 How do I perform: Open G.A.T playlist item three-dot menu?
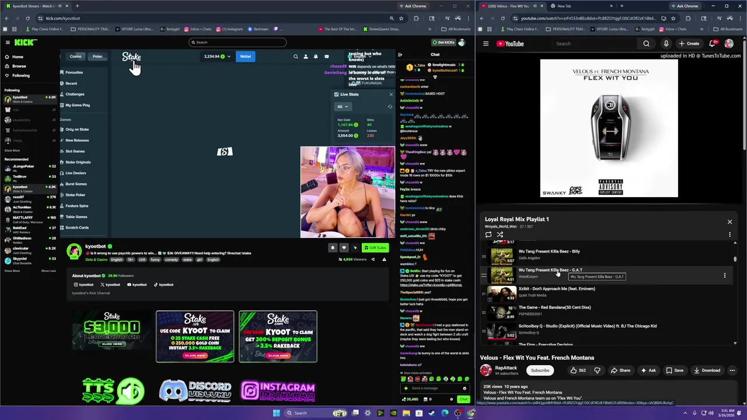pyautogui.click(x=725, y=275)
